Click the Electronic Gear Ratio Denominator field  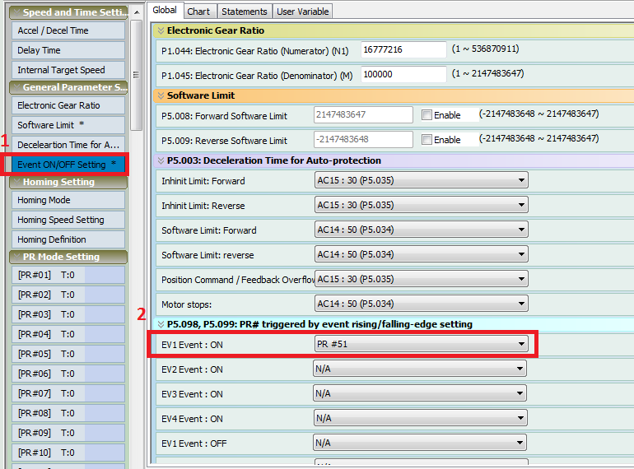tap(403, 74)
